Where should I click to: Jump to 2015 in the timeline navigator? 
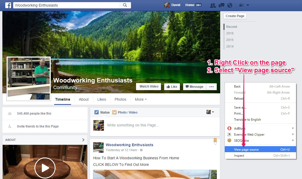230,40
